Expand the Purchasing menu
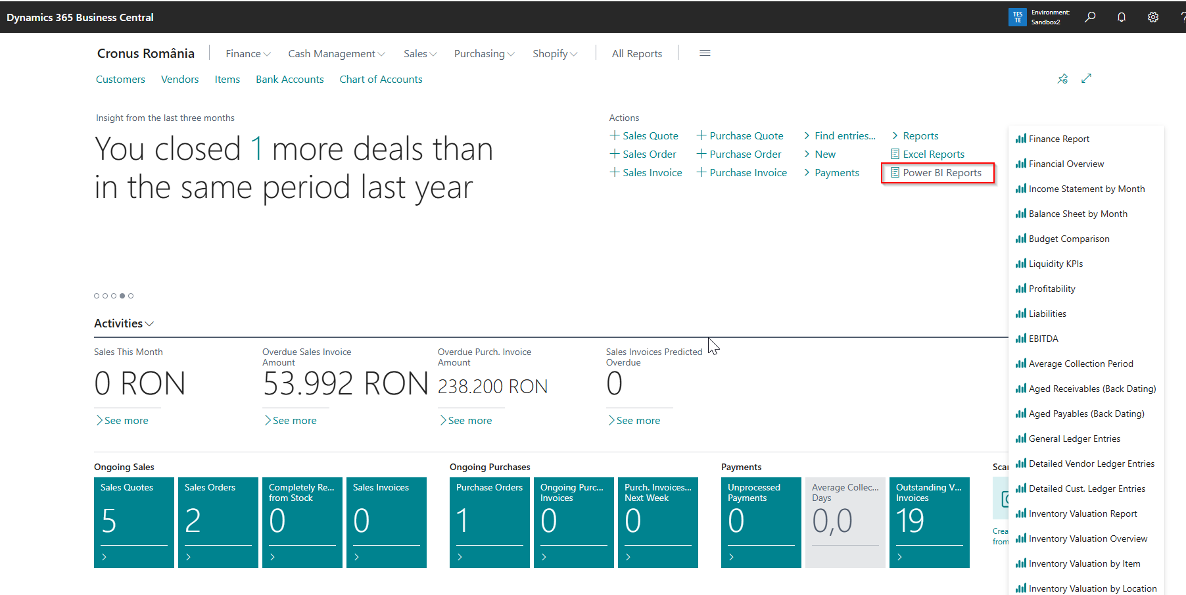 (x=485, y=54)
